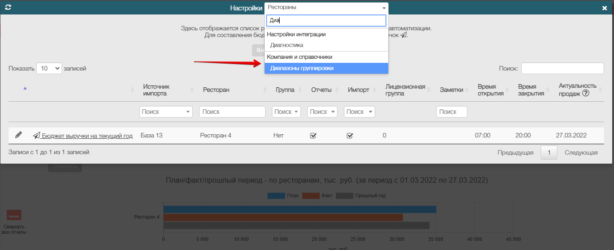Screen dimensions: 614x250
Task: Toggle Факт legend orange swatch
Action: coord(310,196)
